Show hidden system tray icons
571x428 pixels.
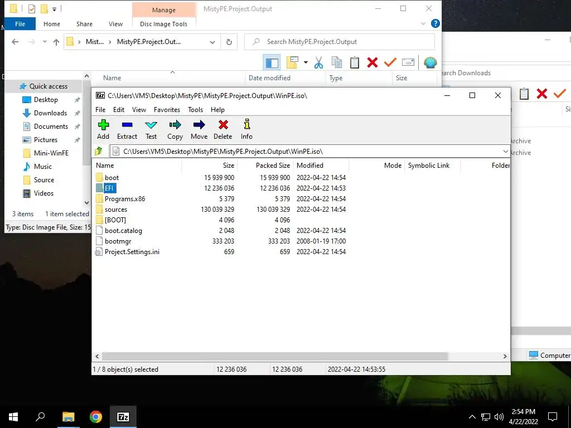pyautogui.click(x=472, y=417)
